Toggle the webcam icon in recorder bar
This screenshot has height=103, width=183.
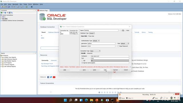(171, 98)
